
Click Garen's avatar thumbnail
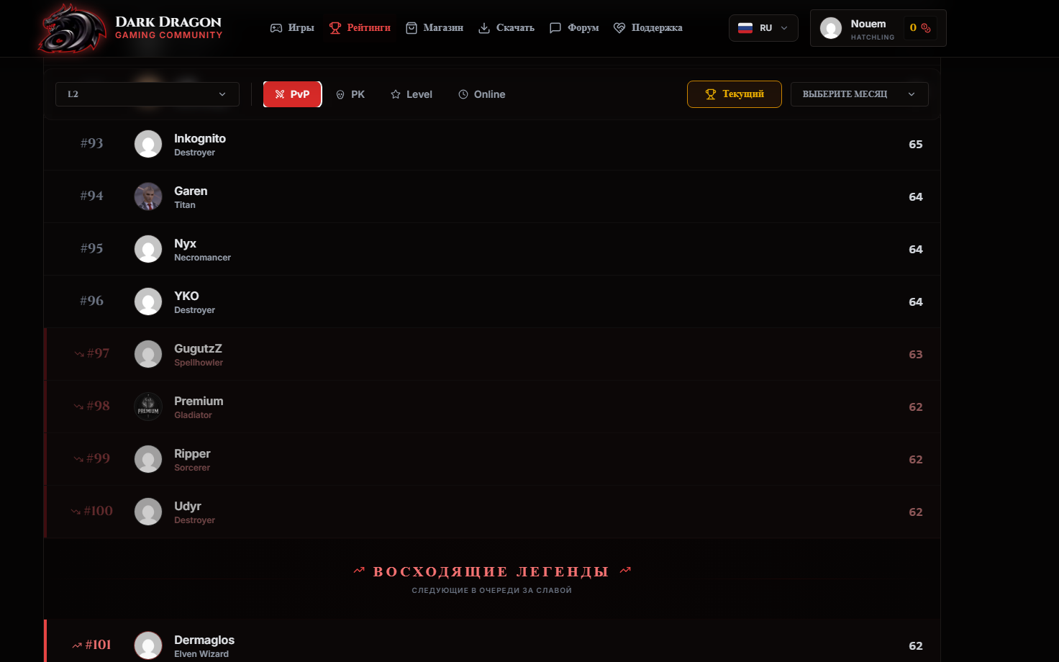[x=148, y=196]
